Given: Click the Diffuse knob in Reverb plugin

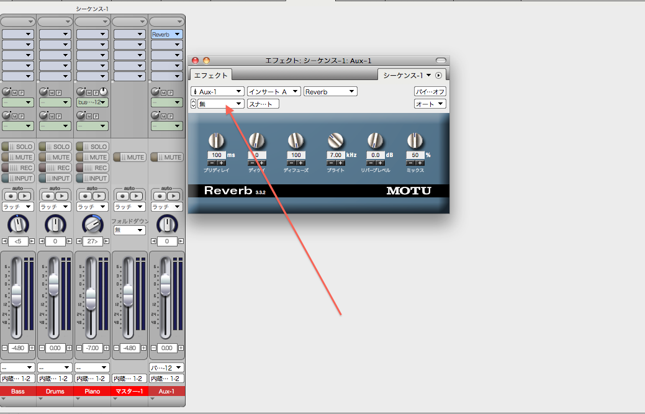Looking at the screenshot, I should (296, 141).
